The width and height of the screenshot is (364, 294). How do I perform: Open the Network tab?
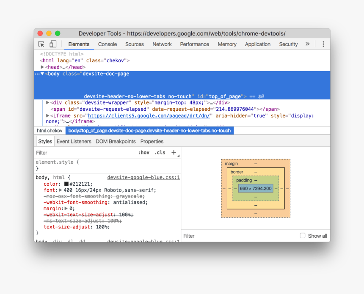(162, 44)
